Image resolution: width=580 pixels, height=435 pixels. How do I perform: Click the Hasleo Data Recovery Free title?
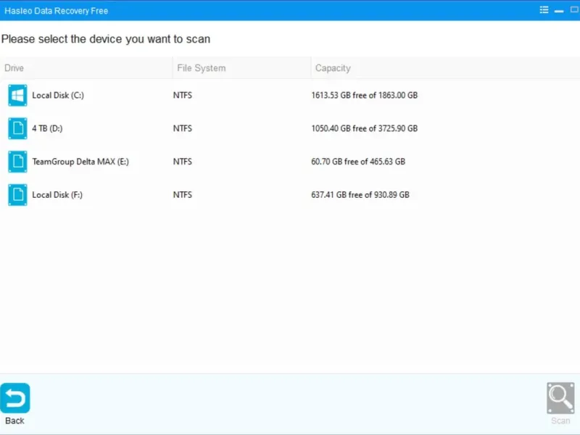(x=57, y=11)
